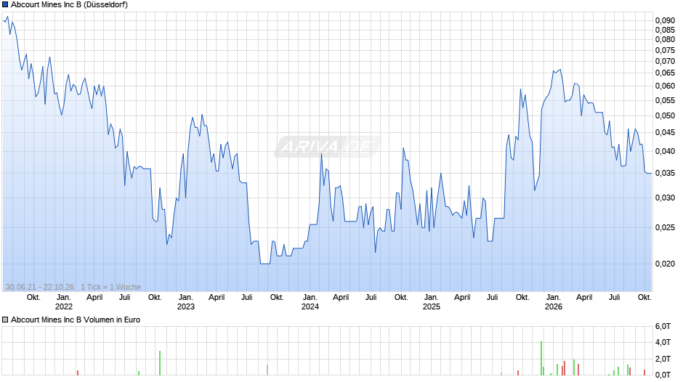This screenshot has height=382, width=683.
Task: Click the 0,050 price axis label
Action: click(665, 116)
